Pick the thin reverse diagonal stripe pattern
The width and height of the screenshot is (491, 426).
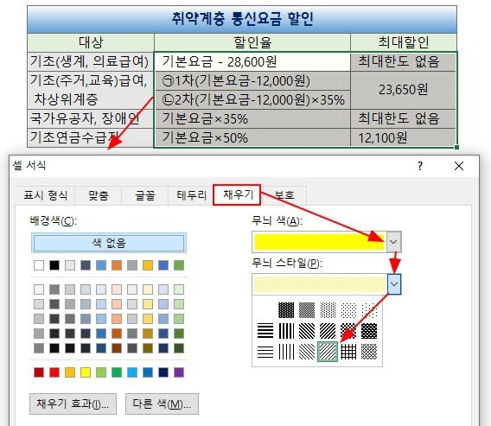point(307,352)
